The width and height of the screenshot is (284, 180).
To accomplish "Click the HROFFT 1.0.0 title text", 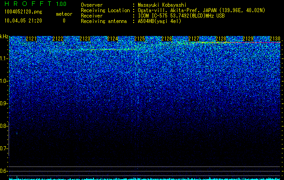I will pos(36,4).
